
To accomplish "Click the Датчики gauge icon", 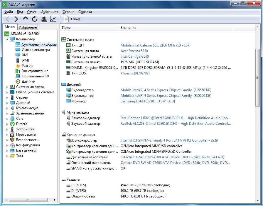I will (18, 82).
